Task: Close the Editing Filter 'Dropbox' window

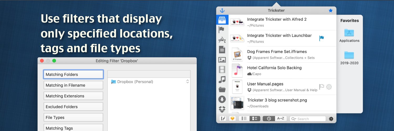Action: point(42,61)
